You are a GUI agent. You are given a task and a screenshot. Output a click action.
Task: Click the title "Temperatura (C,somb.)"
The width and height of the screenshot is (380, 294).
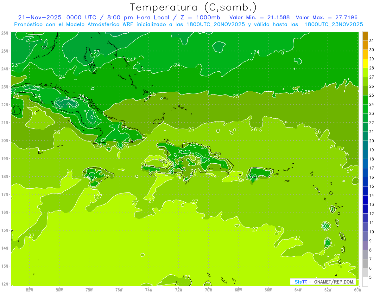[193, 8]
